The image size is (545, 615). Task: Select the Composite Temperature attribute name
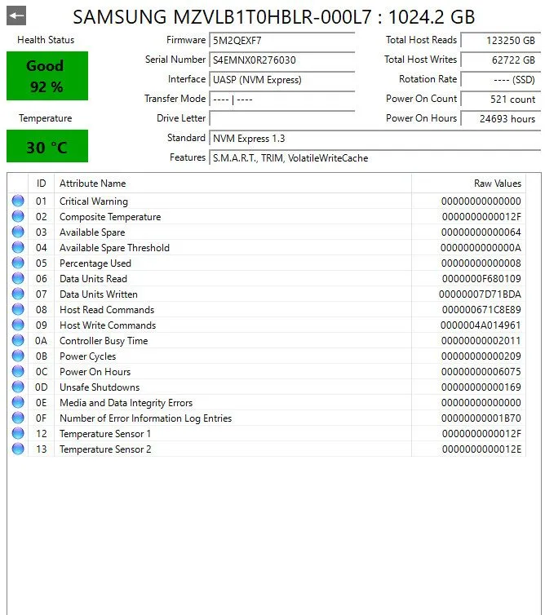(110, 217)
